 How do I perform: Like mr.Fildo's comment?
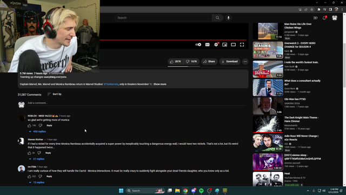tap(29, 177)
